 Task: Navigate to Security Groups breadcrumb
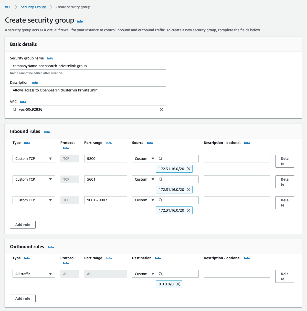34,7
